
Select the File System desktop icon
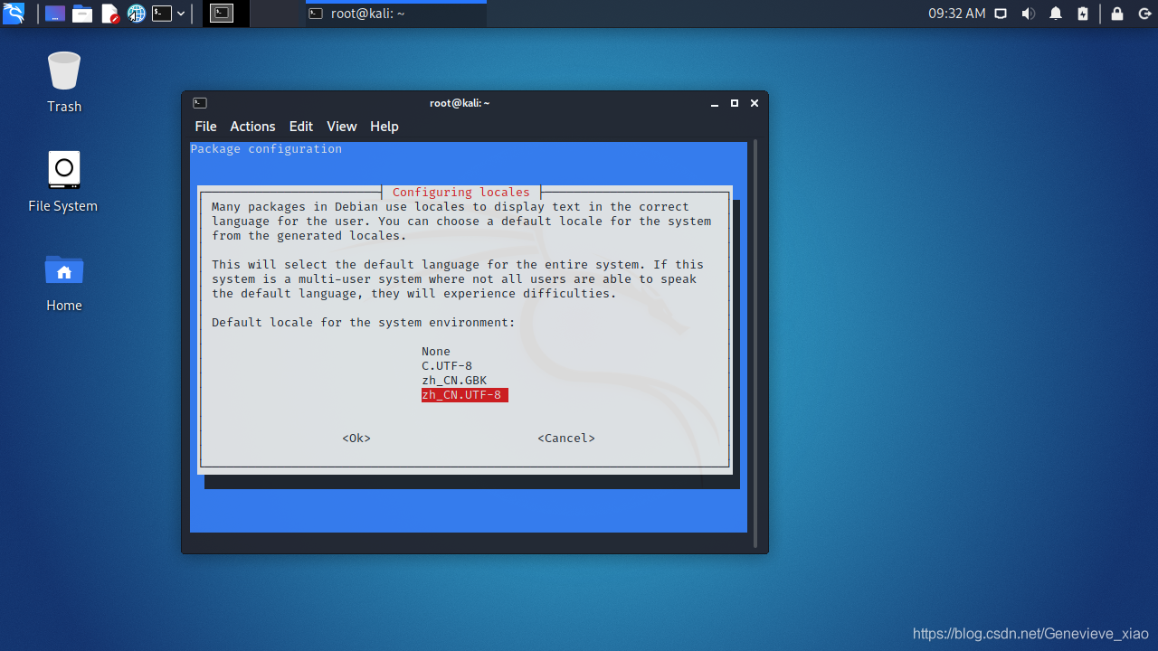click(x=63, y=182)
